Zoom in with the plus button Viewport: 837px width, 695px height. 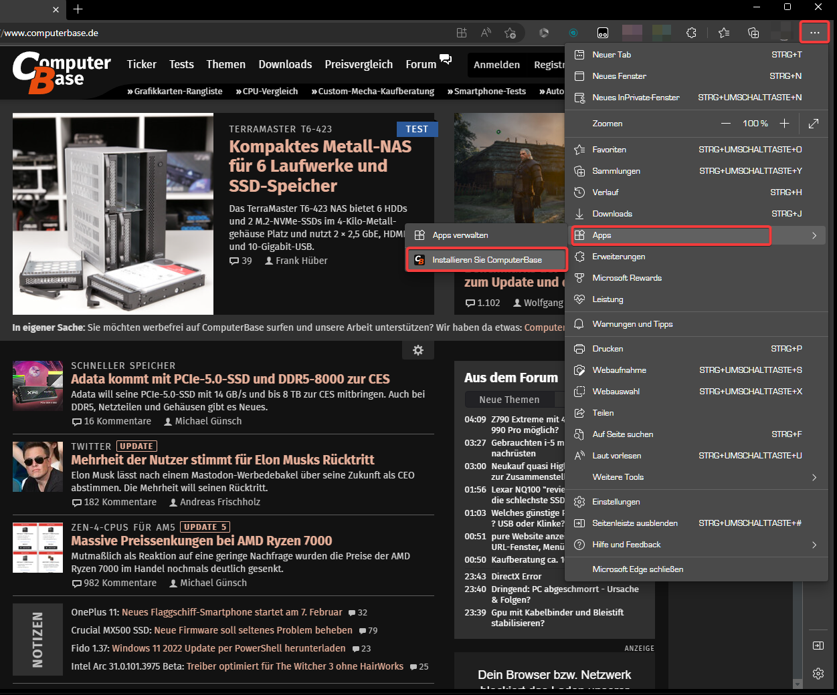(785, 124)
